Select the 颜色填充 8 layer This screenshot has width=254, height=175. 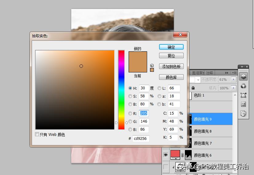[211, 131]
